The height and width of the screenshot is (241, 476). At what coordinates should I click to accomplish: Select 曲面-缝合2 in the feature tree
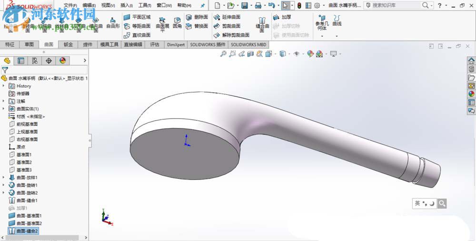point(24,231)
